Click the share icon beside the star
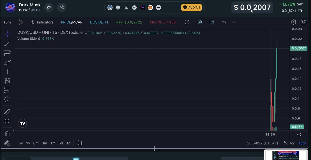 coord(62,7)
